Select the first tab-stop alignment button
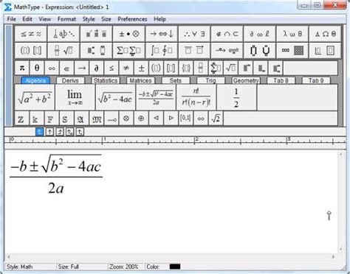Screen dimensions: 350x274 tap(40, 132)
